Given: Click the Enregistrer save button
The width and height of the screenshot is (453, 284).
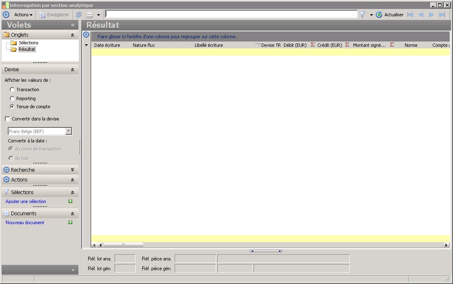Looking at the screenshot, I should (x=54, y=15).
